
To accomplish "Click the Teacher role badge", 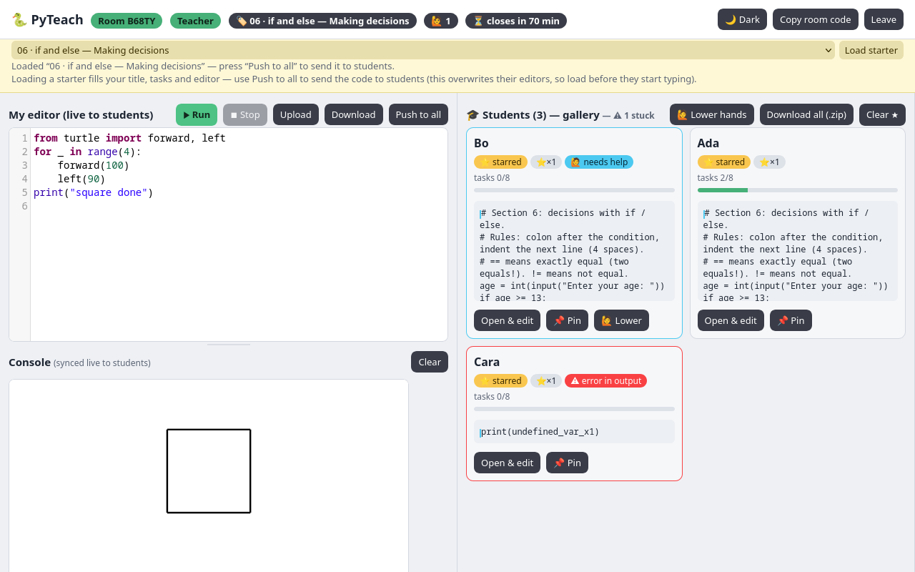I will (x=195, y=21).
